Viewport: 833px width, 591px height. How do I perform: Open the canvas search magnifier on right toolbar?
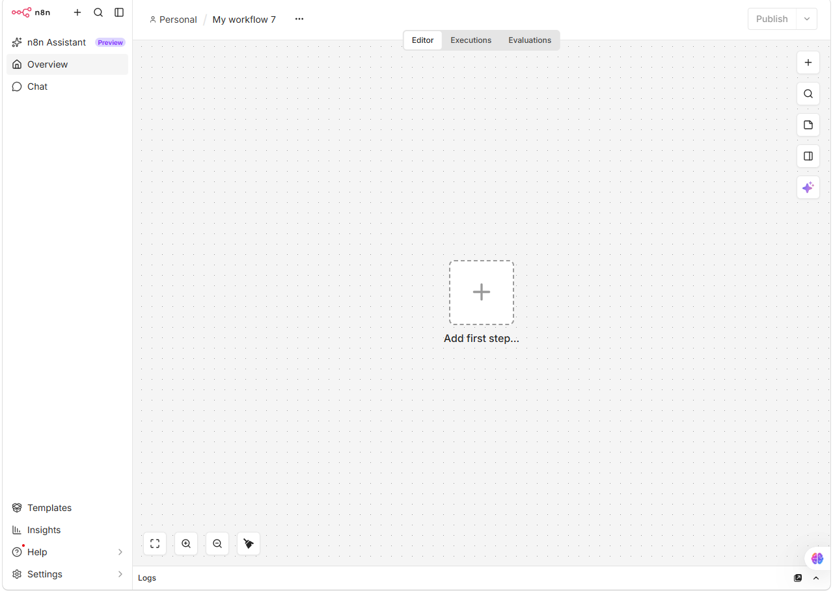coord(808,94)
